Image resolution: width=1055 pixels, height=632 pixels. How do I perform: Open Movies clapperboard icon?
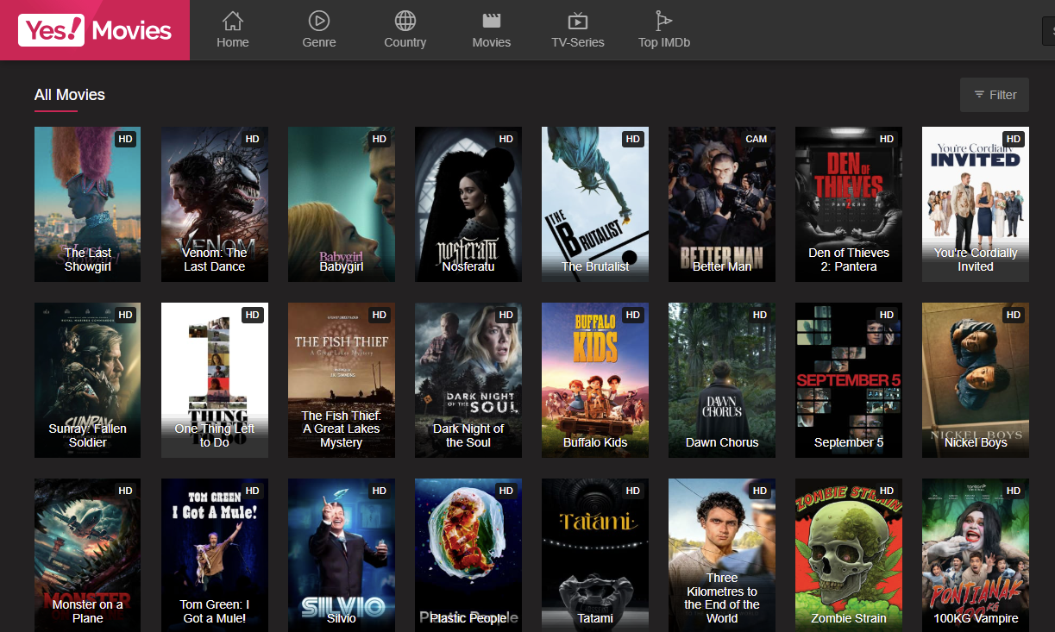492,21
